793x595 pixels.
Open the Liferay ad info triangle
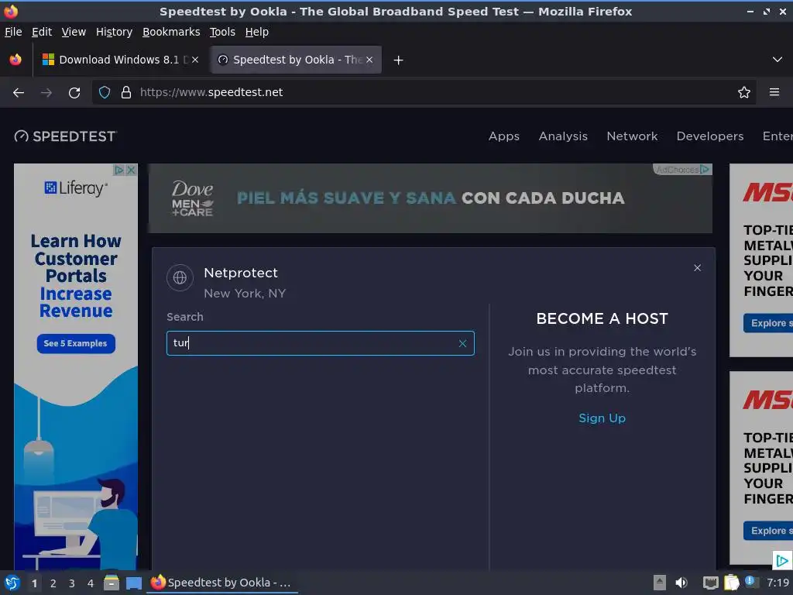(118, 170)
